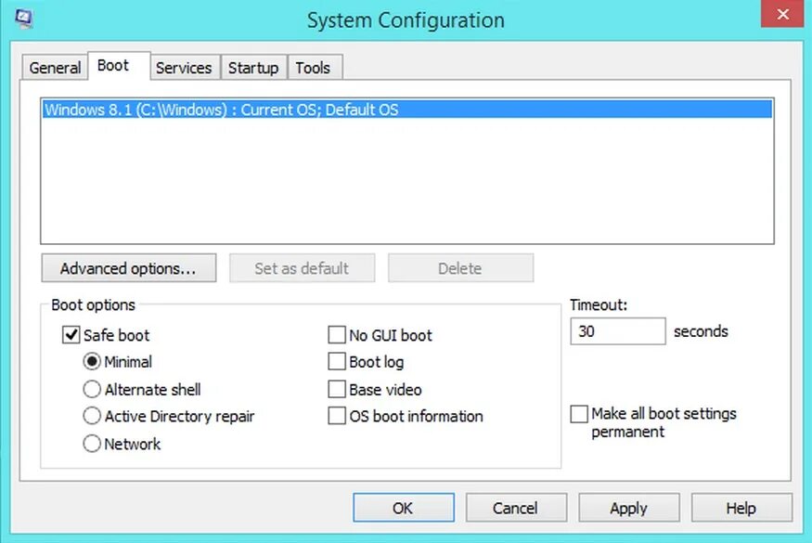Viewport: 812px width, 543px height.
Task: Click the Set as default button
Action: tap(302, 268)
